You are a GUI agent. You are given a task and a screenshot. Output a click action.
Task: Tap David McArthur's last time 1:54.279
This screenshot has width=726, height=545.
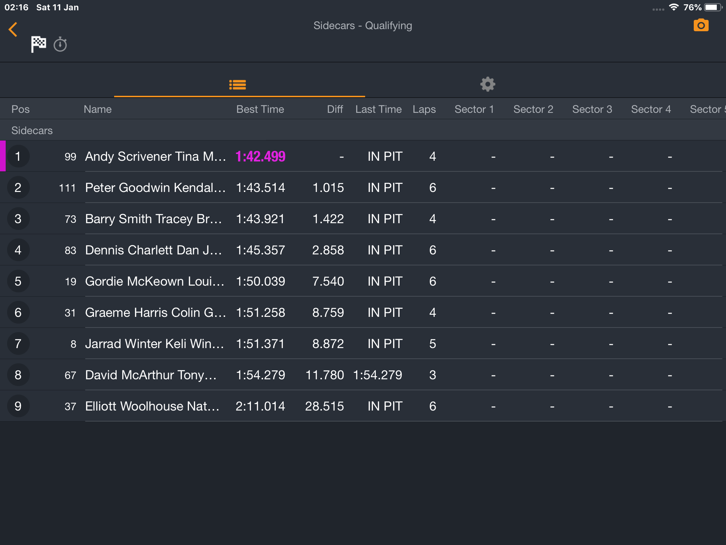[378, 375]
